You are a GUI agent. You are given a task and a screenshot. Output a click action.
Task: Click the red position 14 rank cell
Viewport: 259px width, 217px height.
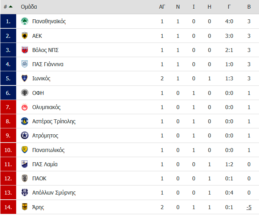pyautogui.click(x=8, y=207)
